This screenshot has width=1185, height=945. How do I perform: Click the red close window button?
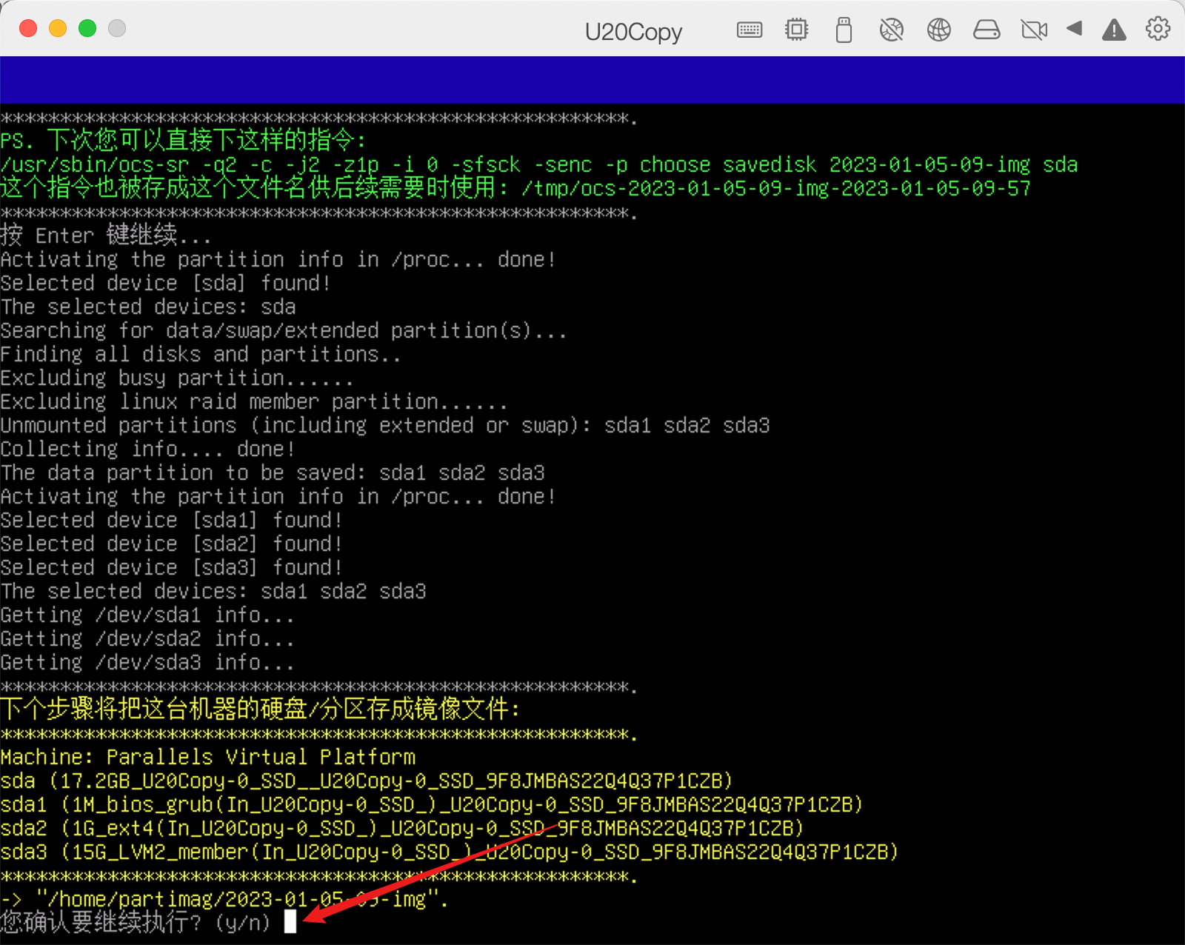click(28, 28)
